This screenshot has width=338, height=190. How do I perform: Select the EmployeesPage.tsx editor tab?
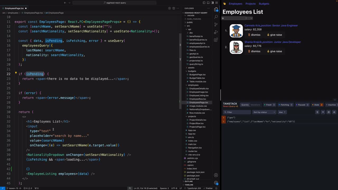[x=14, y=8]
